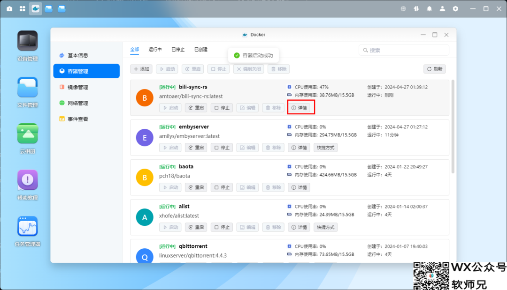Screen dimensions: 507x290
Task: Click the 强制关闭 toolbar button
Action: click(249, 69)
